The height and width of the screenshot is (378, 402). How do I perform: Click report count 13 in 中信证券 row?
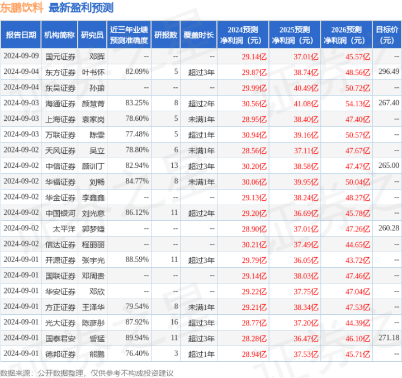click(x=174, y=166)
